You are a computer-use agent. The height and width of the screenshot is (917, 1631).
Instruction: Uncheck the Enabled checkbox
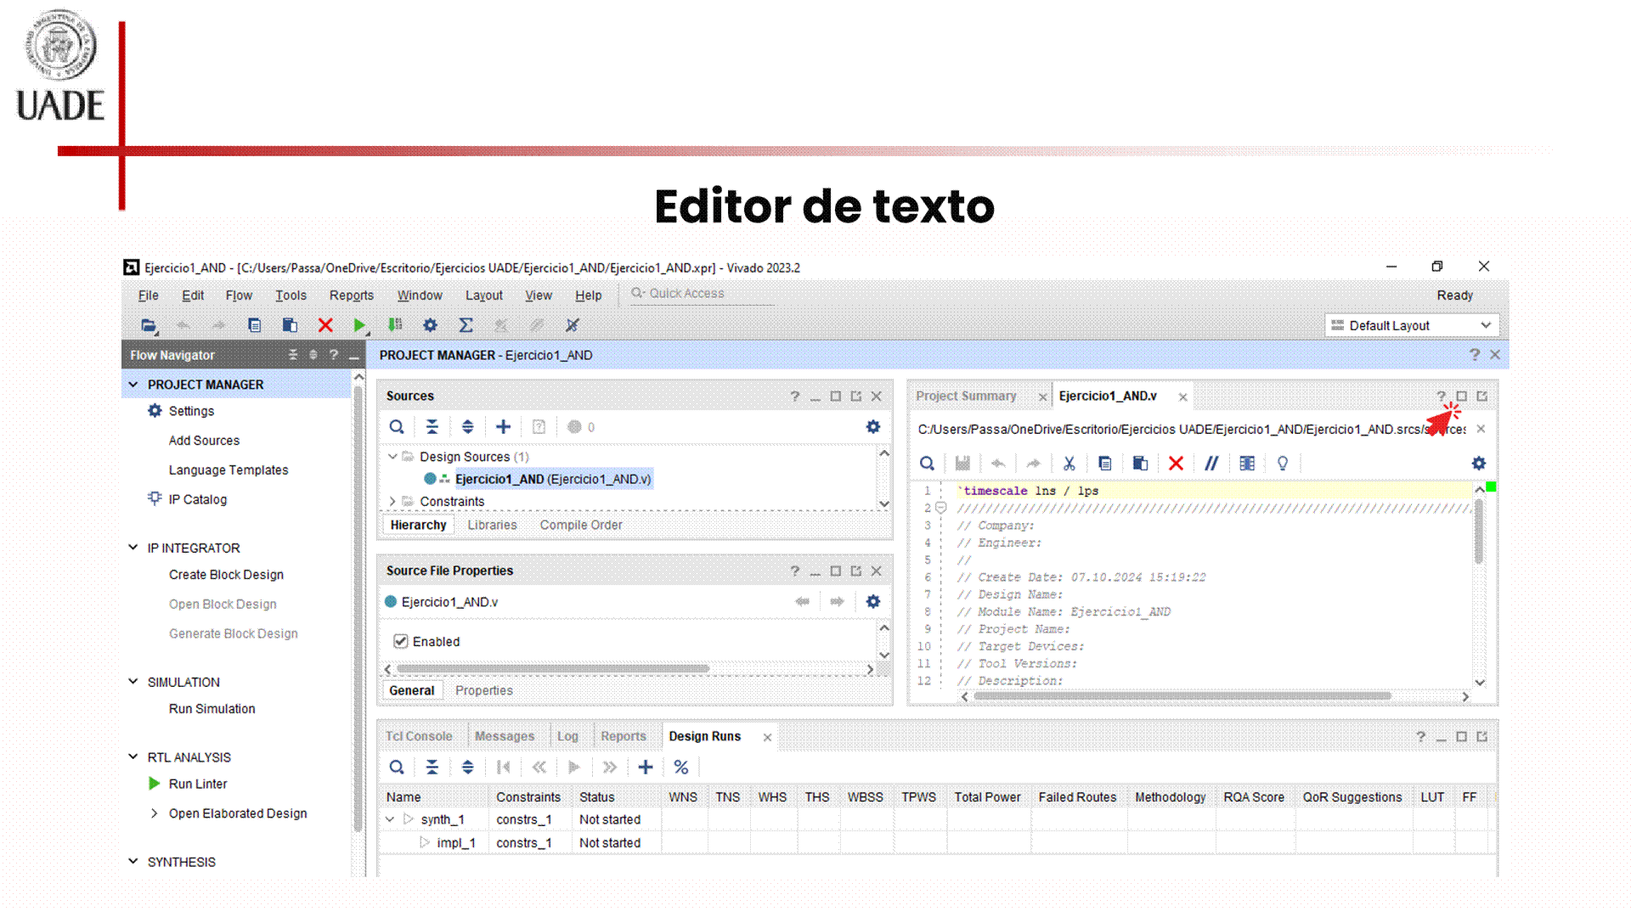401,642
